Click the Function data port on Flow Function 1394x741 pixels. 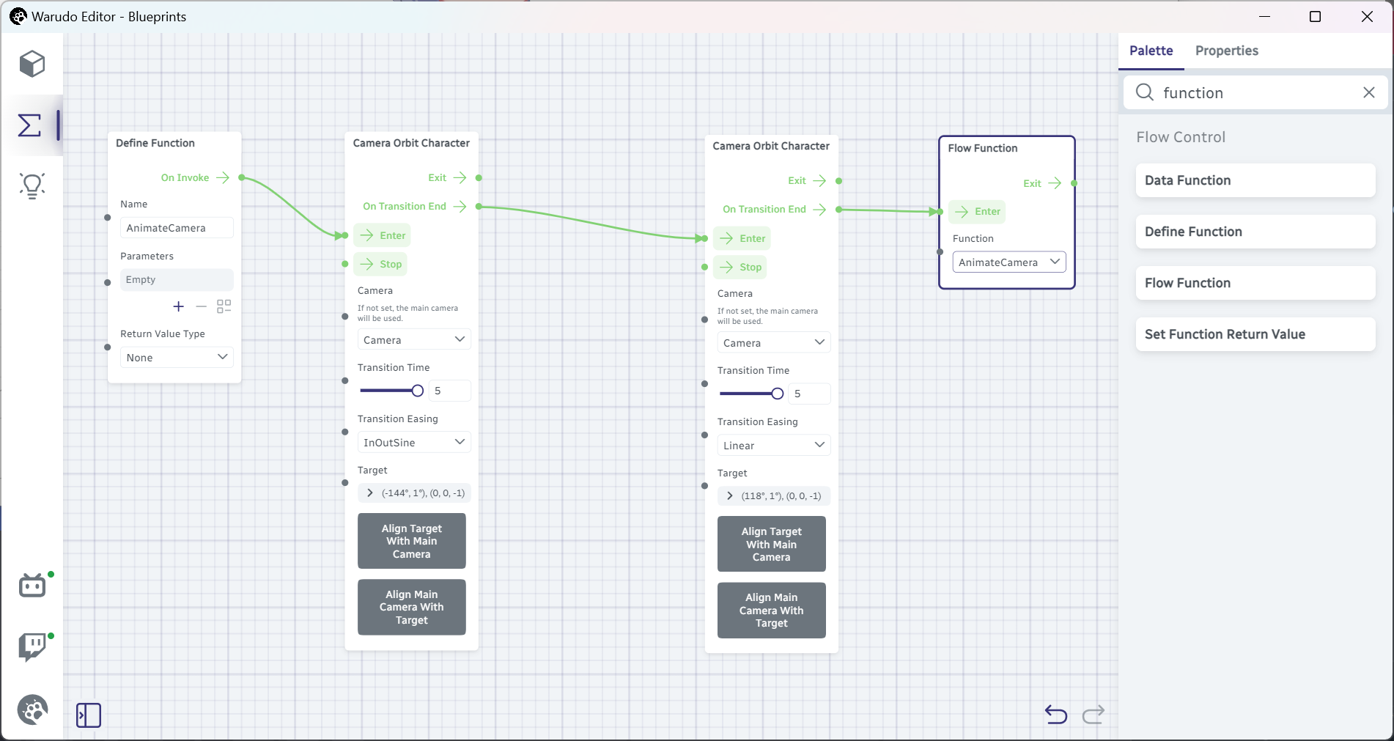click(x=940, y=251)
